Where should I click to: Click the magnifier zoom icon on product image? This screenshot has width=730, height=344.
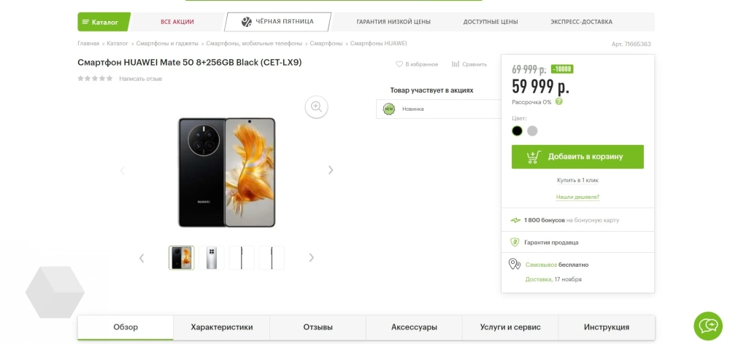tap(316, 106)
